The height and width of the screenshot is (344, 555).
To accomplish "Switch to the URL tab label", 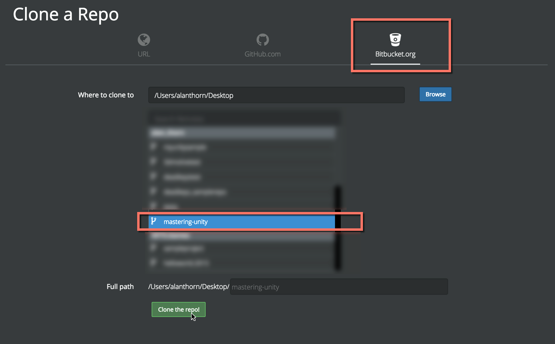I will point(144,54).
